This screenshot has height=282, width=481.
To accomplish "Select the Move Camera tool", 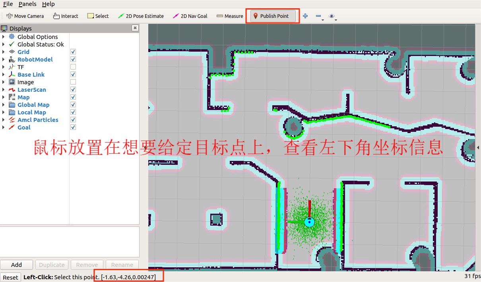I will (x=25, y=16).
